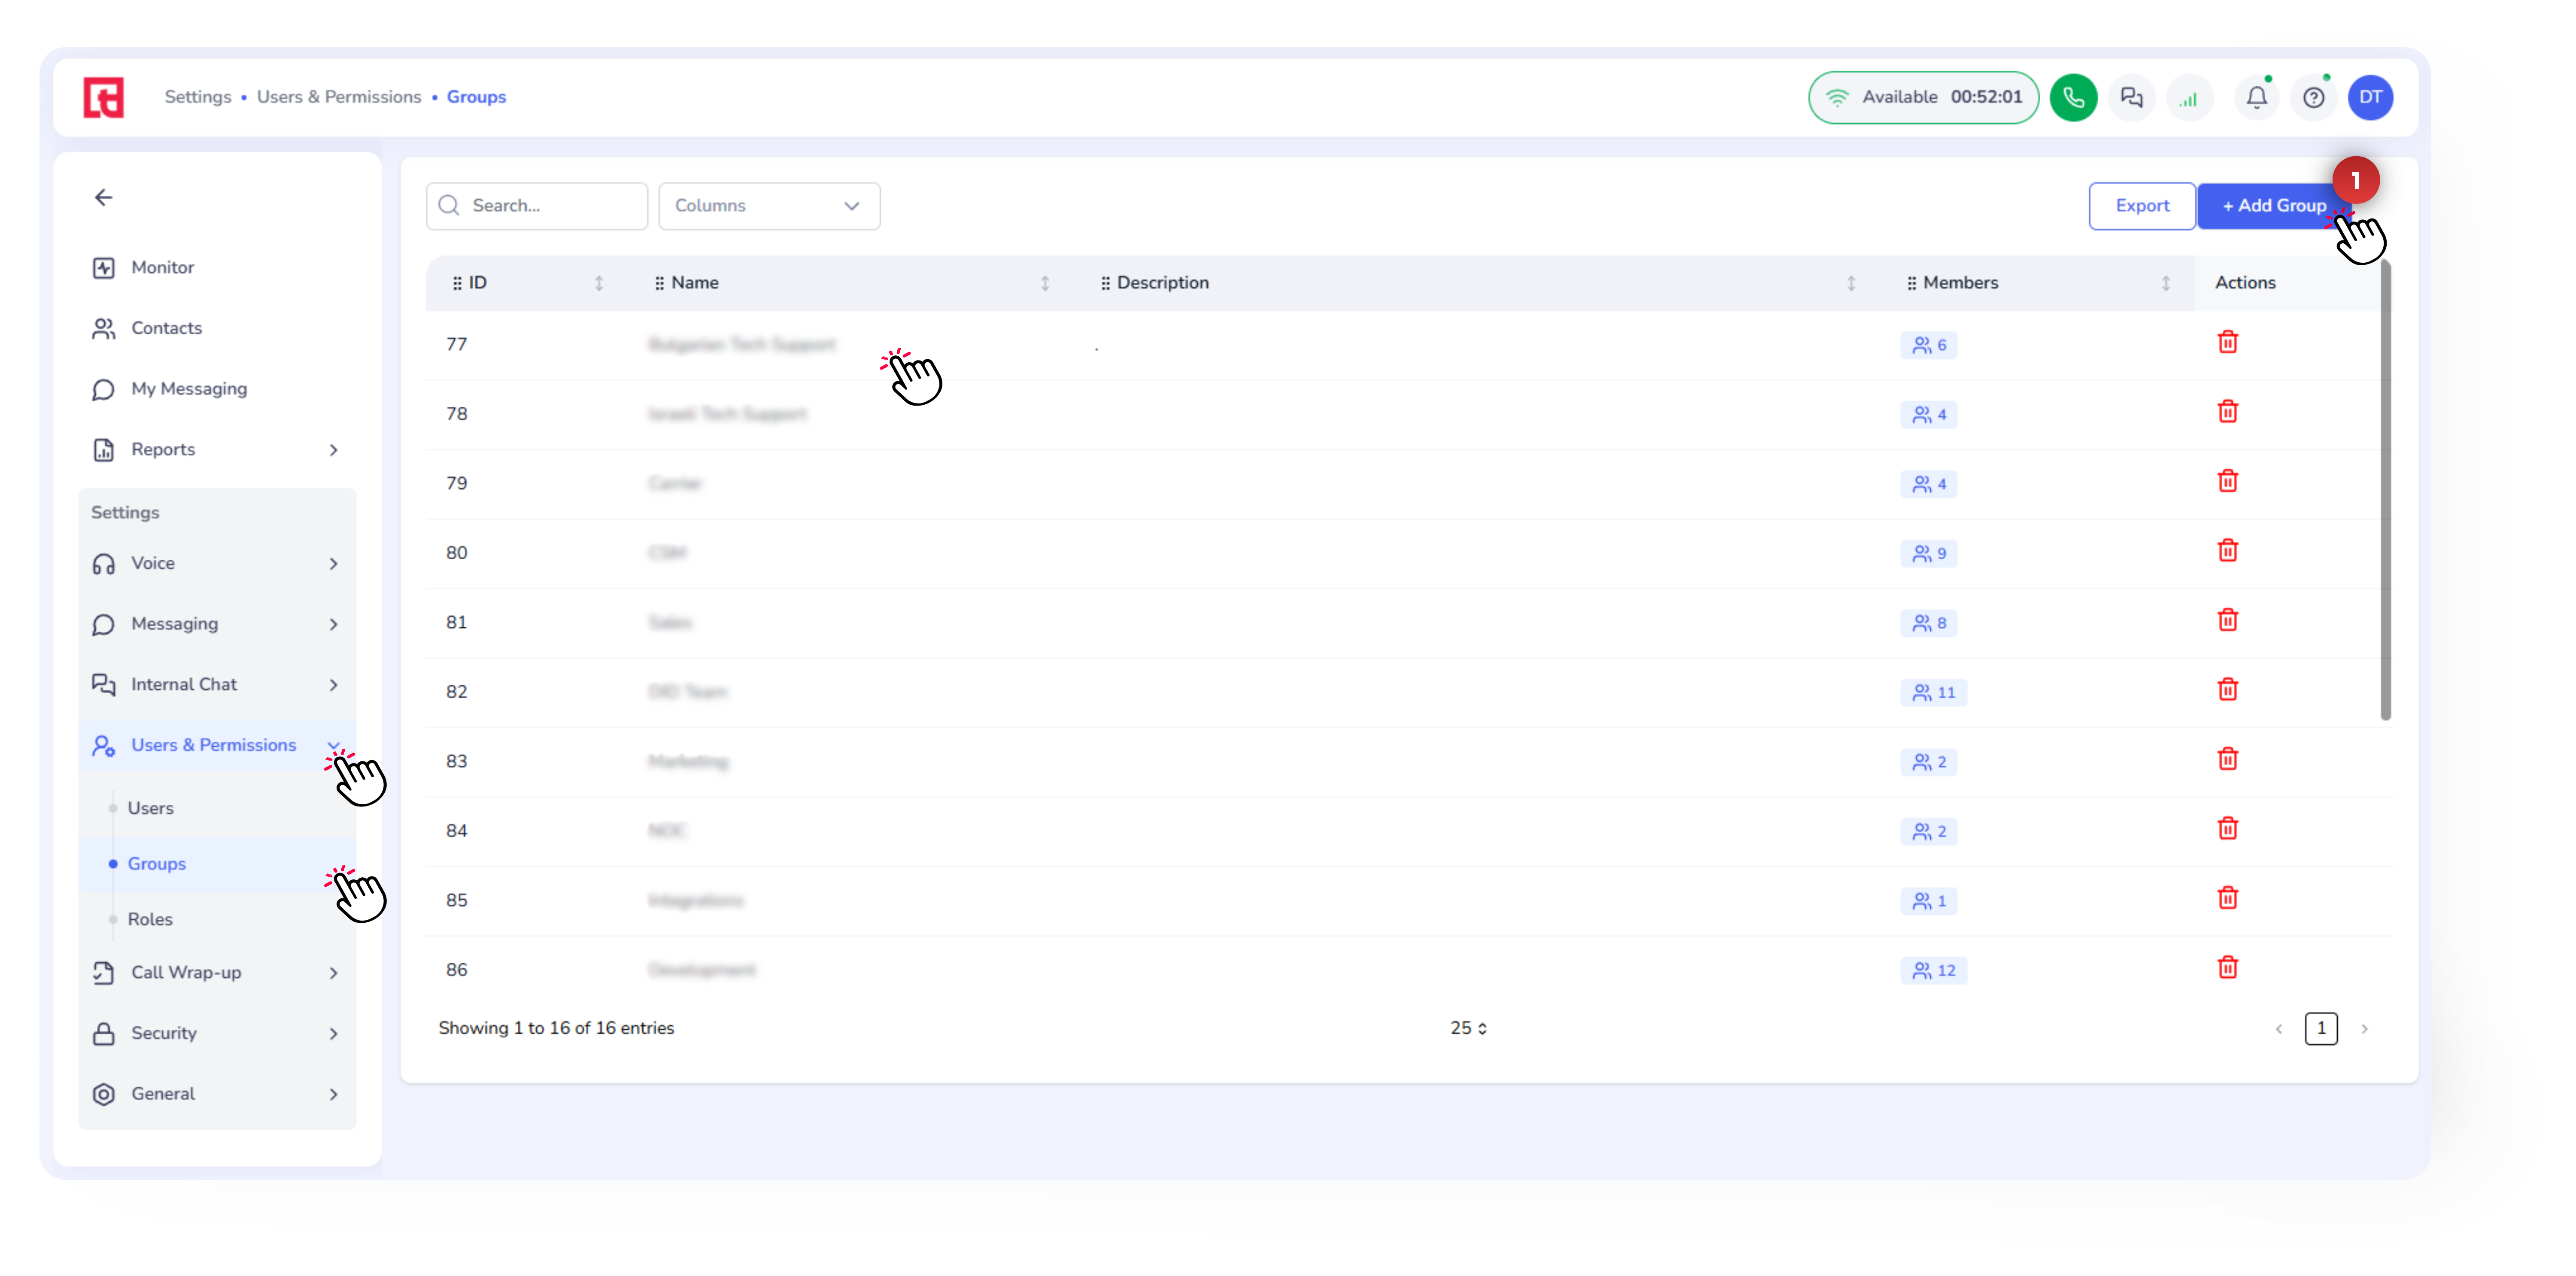Click the back arrow in sidebar
2576x1276 pixels.
click(x=103, y=197)
